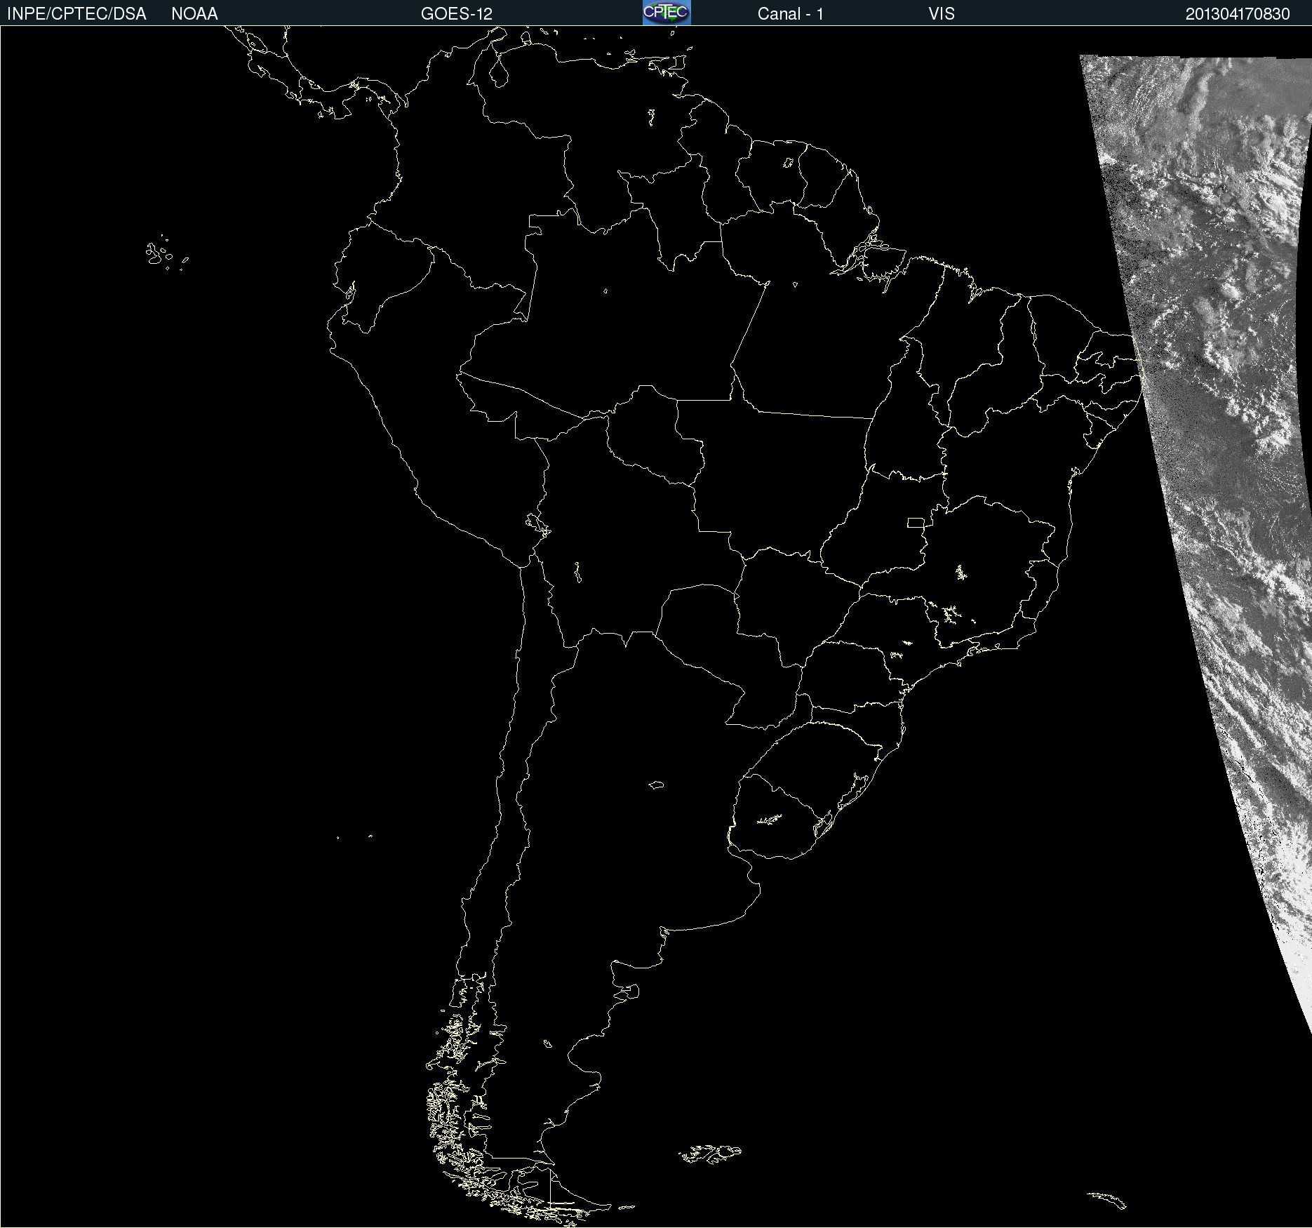The width and height of the screenshot is (1312, 1228).
Task: Click the GOES-12 satellite label
Action: point(457,14)
